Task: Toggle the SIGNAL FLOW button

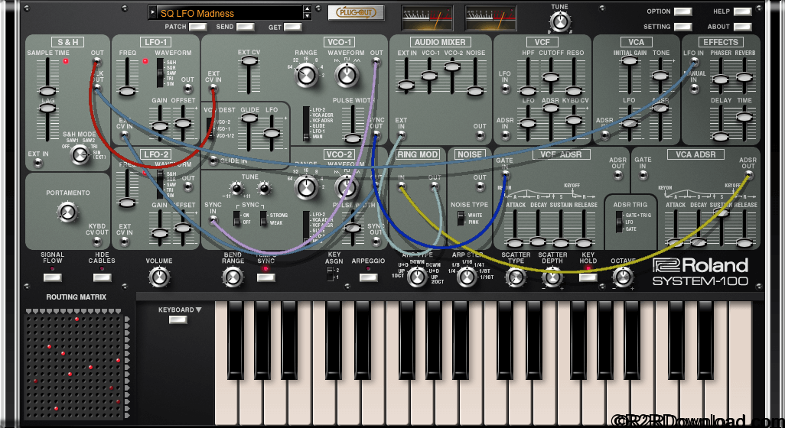Action: point(53,277)
